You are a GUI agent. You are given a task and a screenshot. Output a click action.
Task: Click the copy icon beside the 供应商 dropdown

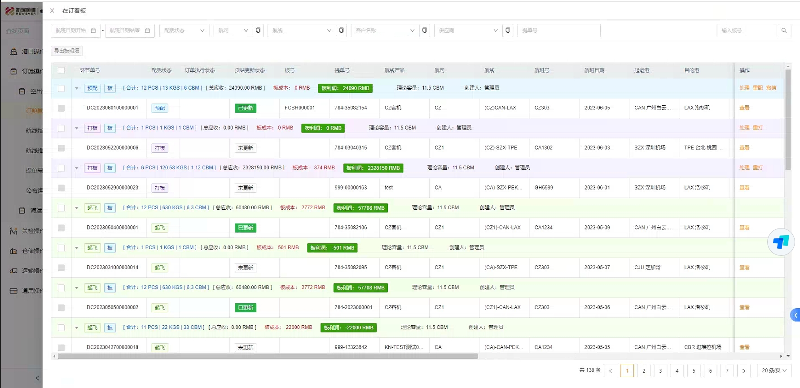[508, 30]
